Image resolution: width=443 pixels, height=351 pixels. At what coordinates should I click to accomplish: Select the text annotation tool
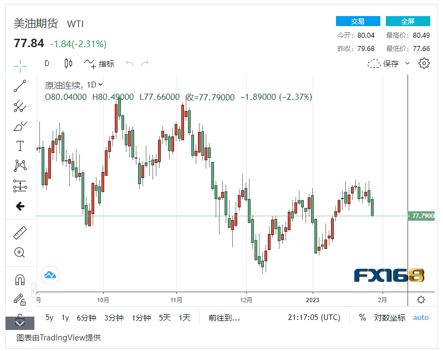(x=20, y=146)
